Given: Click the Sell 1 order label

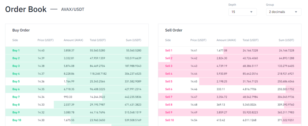Looking at the screenshot, I should point(169,51).
